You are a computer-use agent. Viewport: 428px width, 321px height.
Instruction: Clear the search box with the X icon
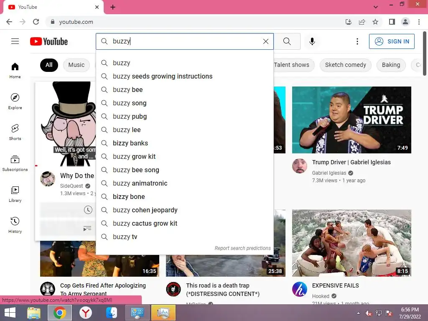(x=265, y=41)
